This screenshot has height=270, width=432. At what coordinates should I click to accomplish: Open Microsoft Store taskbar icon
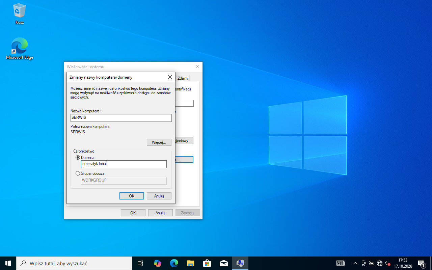coord(207,263)
